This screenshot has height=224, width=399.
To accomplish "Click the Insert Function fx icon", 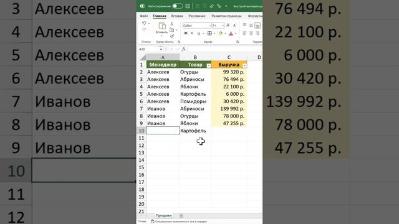I will coord(183,49).
